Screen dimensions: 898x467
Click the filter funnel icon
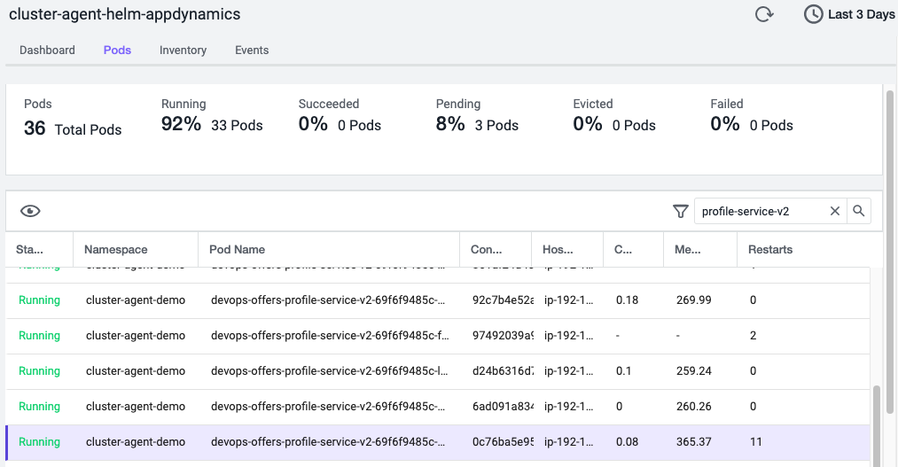pos(680,211)
